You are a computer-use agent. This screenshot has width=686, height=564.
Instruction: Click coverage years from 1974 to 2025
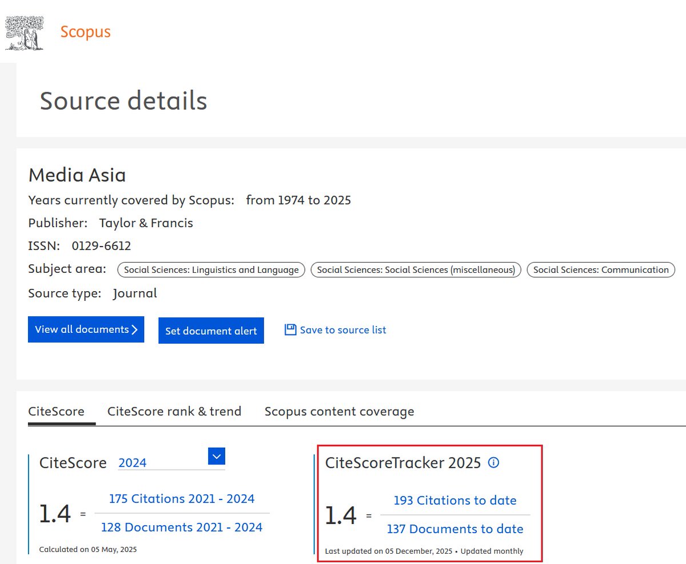click(298, 200)
